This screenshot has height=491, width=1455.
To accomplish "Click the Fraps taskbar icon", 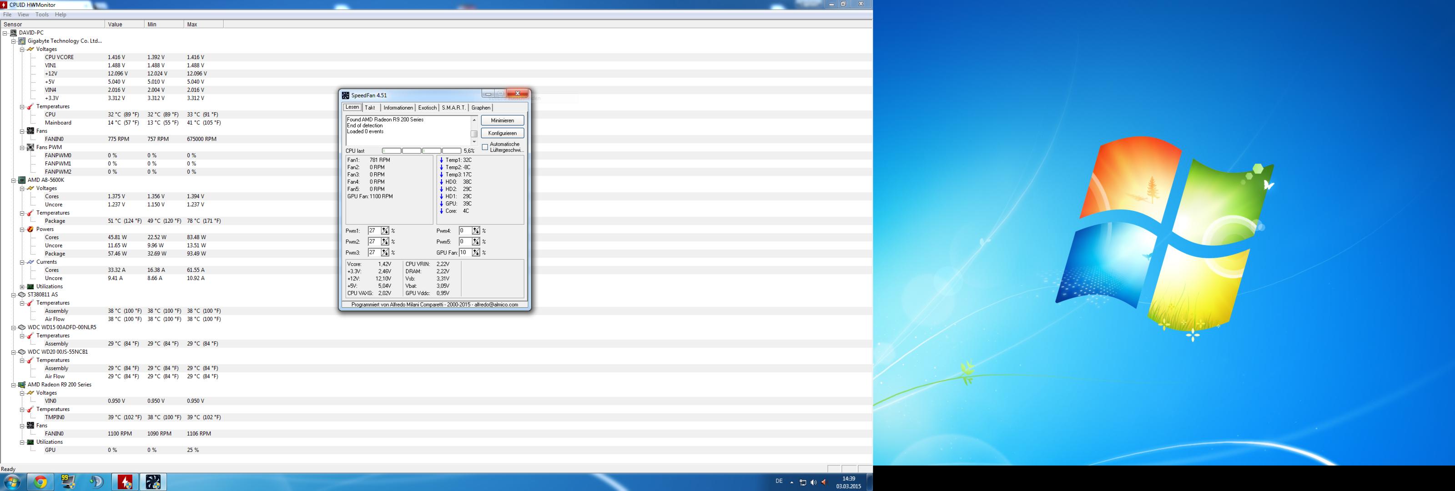I will pos(68,482).
